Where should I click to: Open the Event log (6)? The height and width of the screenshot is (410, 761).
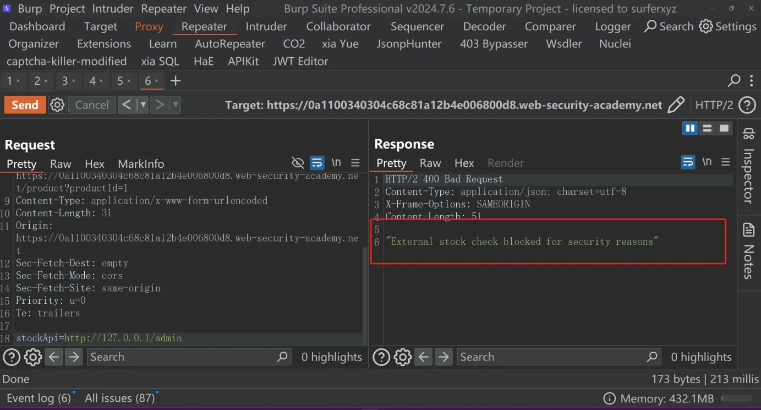point(39,398)
